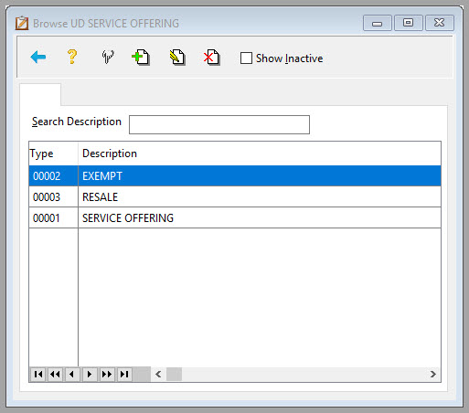The image size is (469, 413).
Task: Click the find/search icon in toolbar
Action: pyautogui.click(x=108, y=57)
